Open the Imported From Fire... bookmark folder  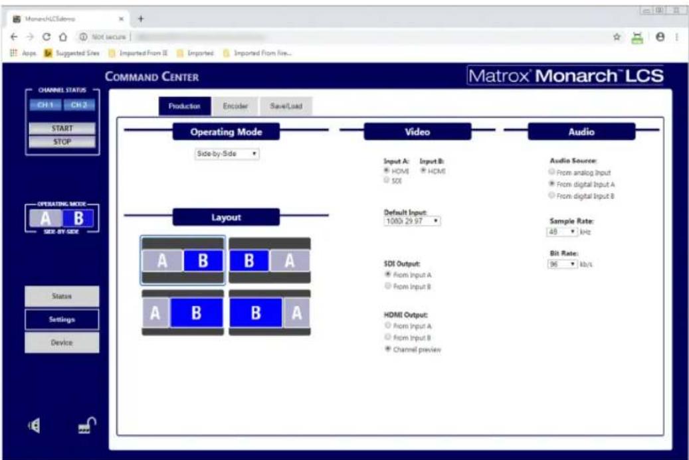258,53
